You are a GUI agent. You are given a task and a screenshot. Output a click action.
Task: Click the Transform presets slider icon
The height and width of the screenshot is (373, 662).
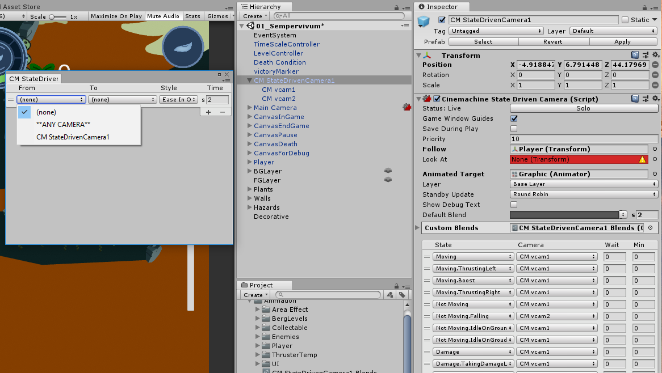645,55
